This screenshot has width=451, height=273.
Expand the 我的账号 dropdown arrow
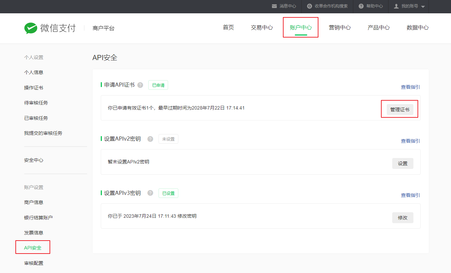pyautogui.click(x=423, y=7)
